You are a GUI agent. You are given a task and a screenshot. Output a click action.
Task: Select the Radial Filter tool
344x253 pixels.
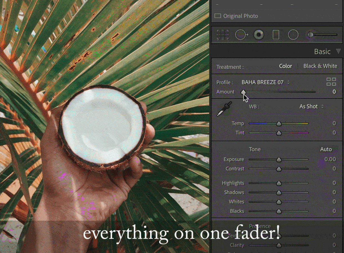(x=293, y=35)
